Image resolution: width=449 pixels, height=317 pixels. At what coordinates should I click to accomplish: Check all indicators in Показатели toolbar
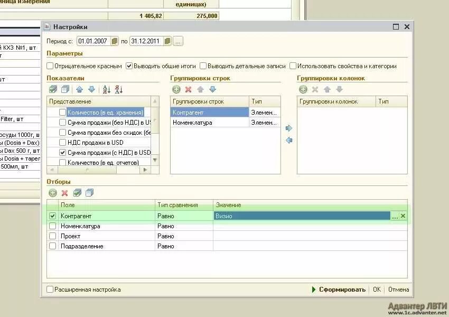[53, 89]
